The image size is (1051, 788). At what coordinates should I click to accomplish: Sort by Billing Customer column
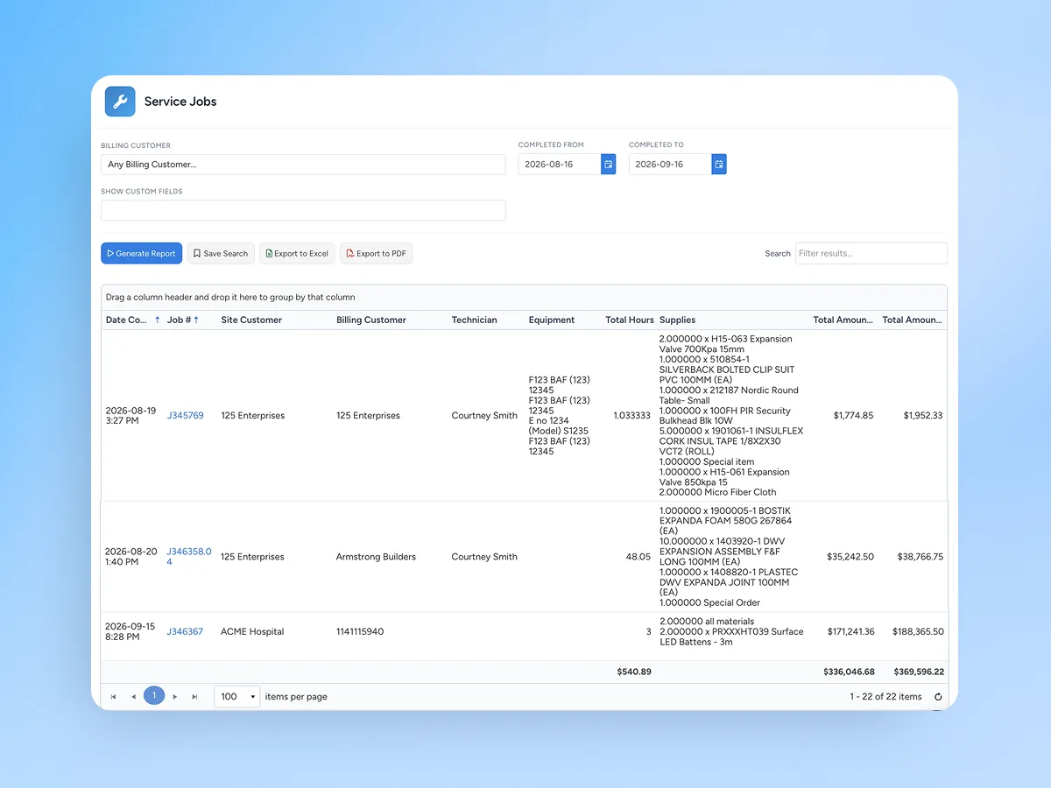coord(371,320)
